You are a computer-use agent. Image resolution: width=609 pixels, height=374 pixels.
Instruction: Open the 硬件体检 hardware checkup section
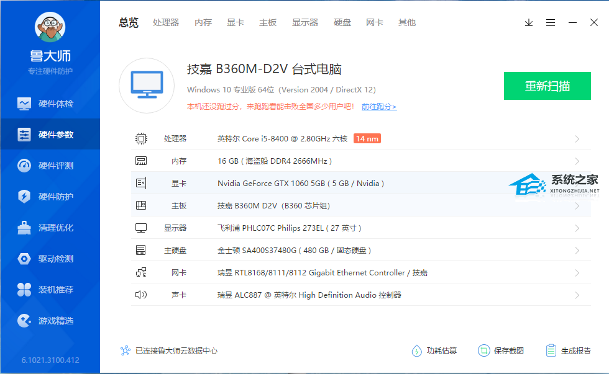pos(50,104)
